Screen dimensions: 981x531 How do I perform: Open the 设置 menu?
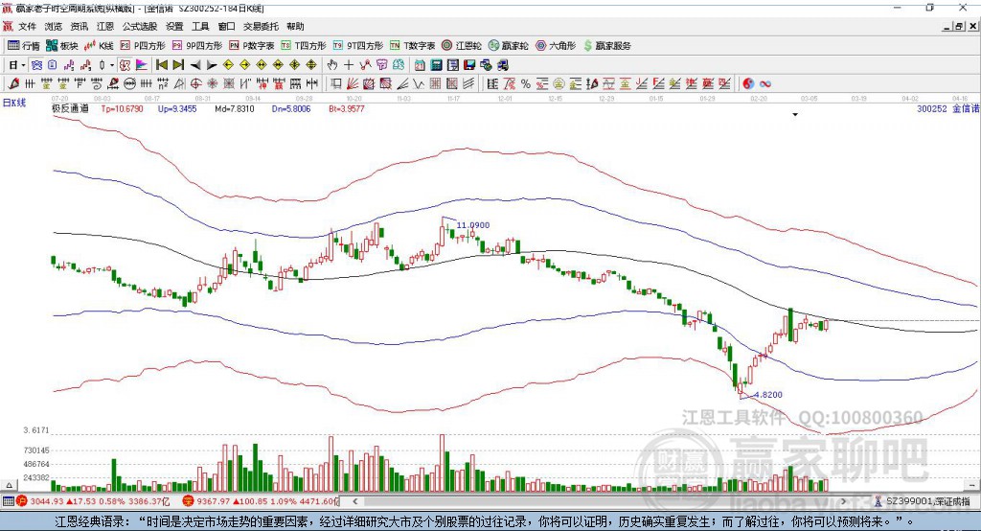point(174,26)
